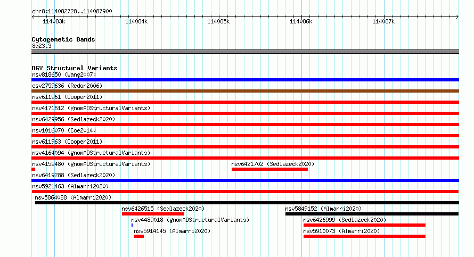
Task: Open nsv6429956 (Sedlazeck2020) variant label
Action: coord(73,119)
